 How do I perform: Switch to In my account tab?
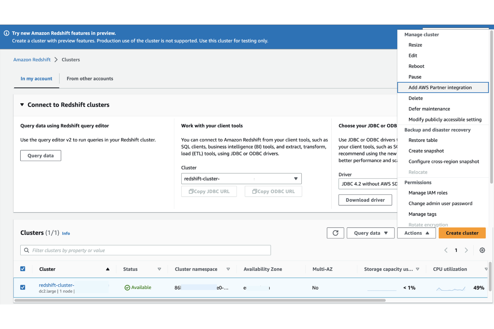tap(36, 79)
